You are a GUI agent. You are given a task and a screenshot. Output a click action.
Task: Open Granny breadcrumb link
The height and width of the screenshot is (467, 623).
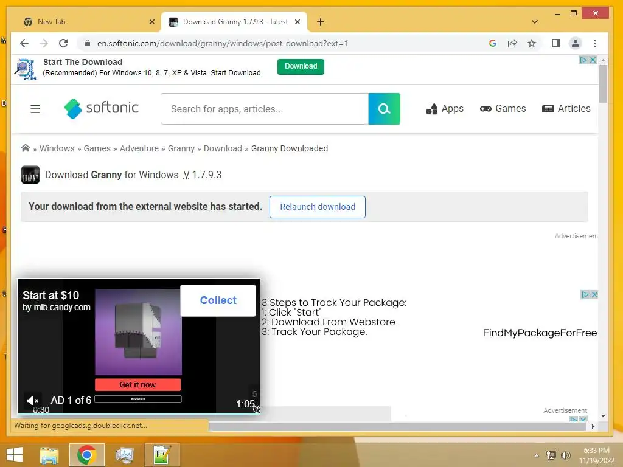(181, 148)
